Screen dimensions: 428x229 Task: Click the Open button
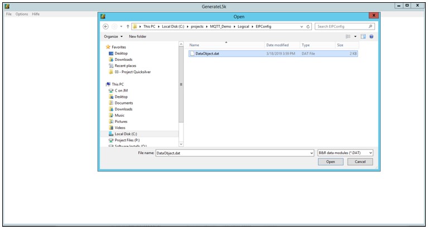click(330, 161)
